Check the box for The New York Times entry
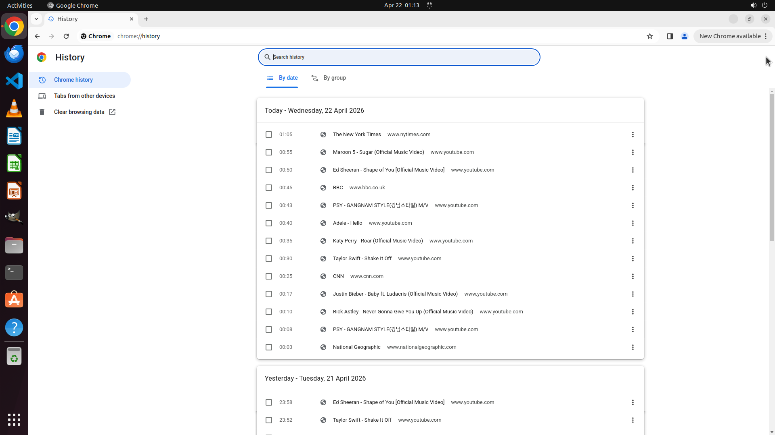 (x=269, y=135)
